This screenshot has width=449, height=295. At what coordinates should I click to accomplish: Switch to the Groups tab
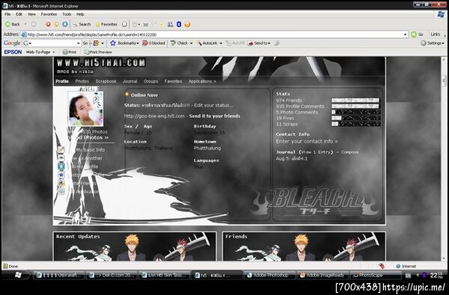point(150,81)
